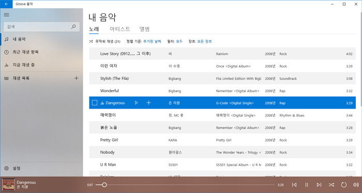Select the 붉은 노을 song row

click(222, 128)
